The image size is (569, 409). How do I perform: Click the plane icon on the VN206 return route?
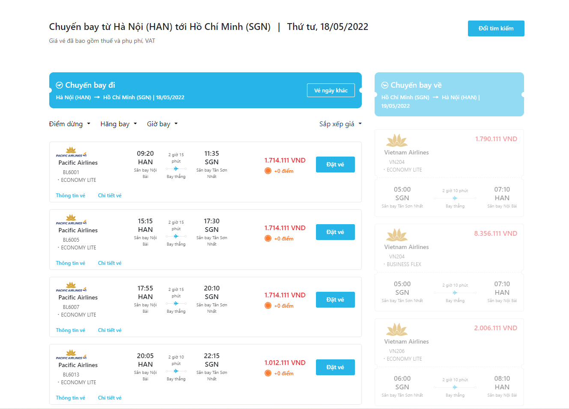pyautogui.click(x=455, y=388)
